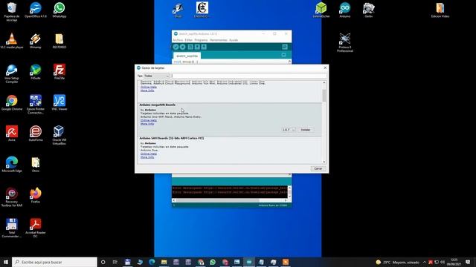This screenshot has width=476, height=267.
Task: Click the board list vertical scrollbar thumb
Action: pos(324,96)
